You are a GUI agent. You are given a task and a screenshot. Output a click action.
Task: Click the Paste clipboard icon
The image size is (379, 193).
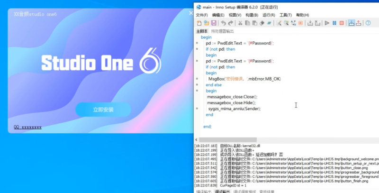(255, 23)
